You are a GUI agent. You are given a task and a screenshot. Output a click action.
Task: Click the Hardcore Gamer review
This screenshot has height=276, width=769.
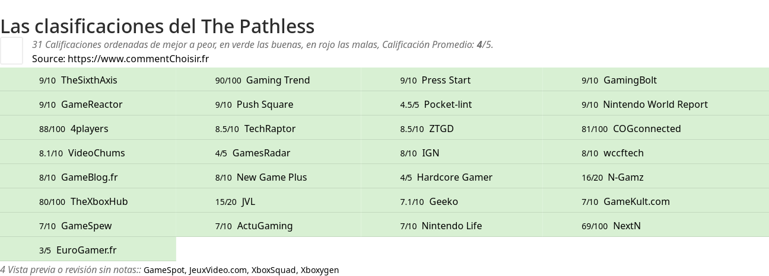454,177
